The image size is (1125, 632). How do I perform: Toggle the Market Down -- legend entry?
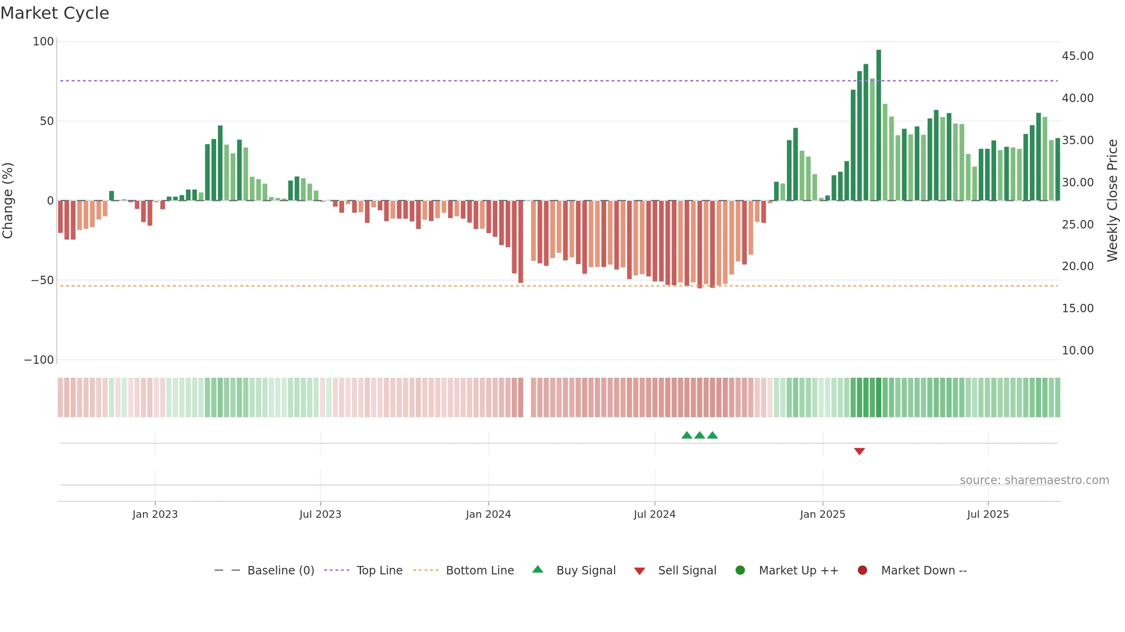coord(912,570)
